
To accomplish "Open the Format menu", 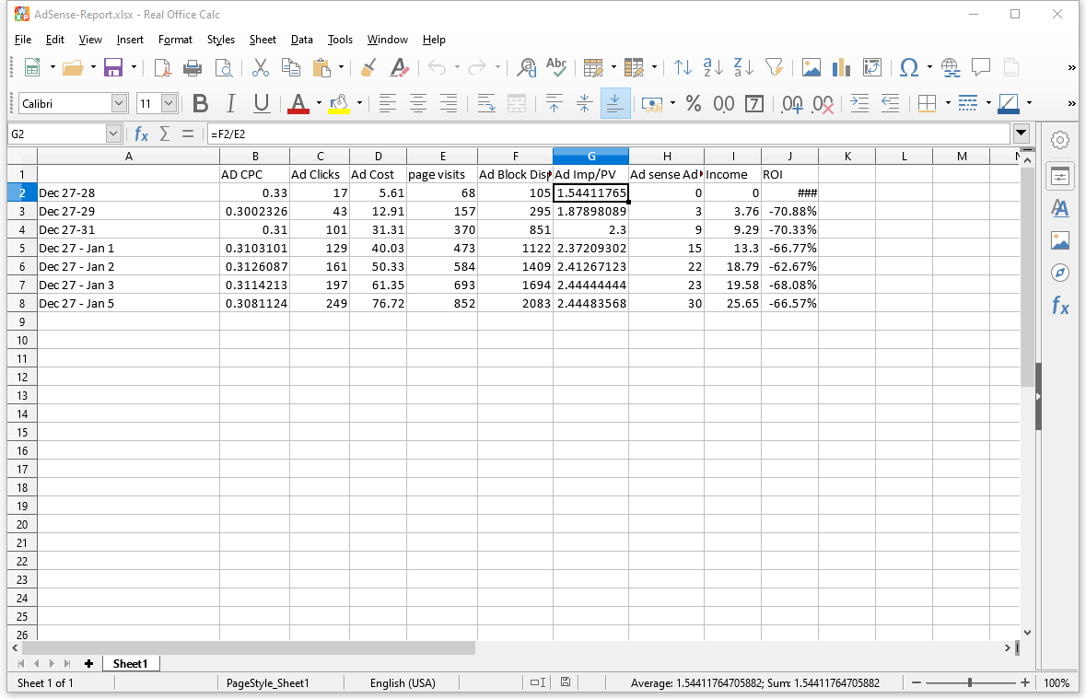I will 175,40.
